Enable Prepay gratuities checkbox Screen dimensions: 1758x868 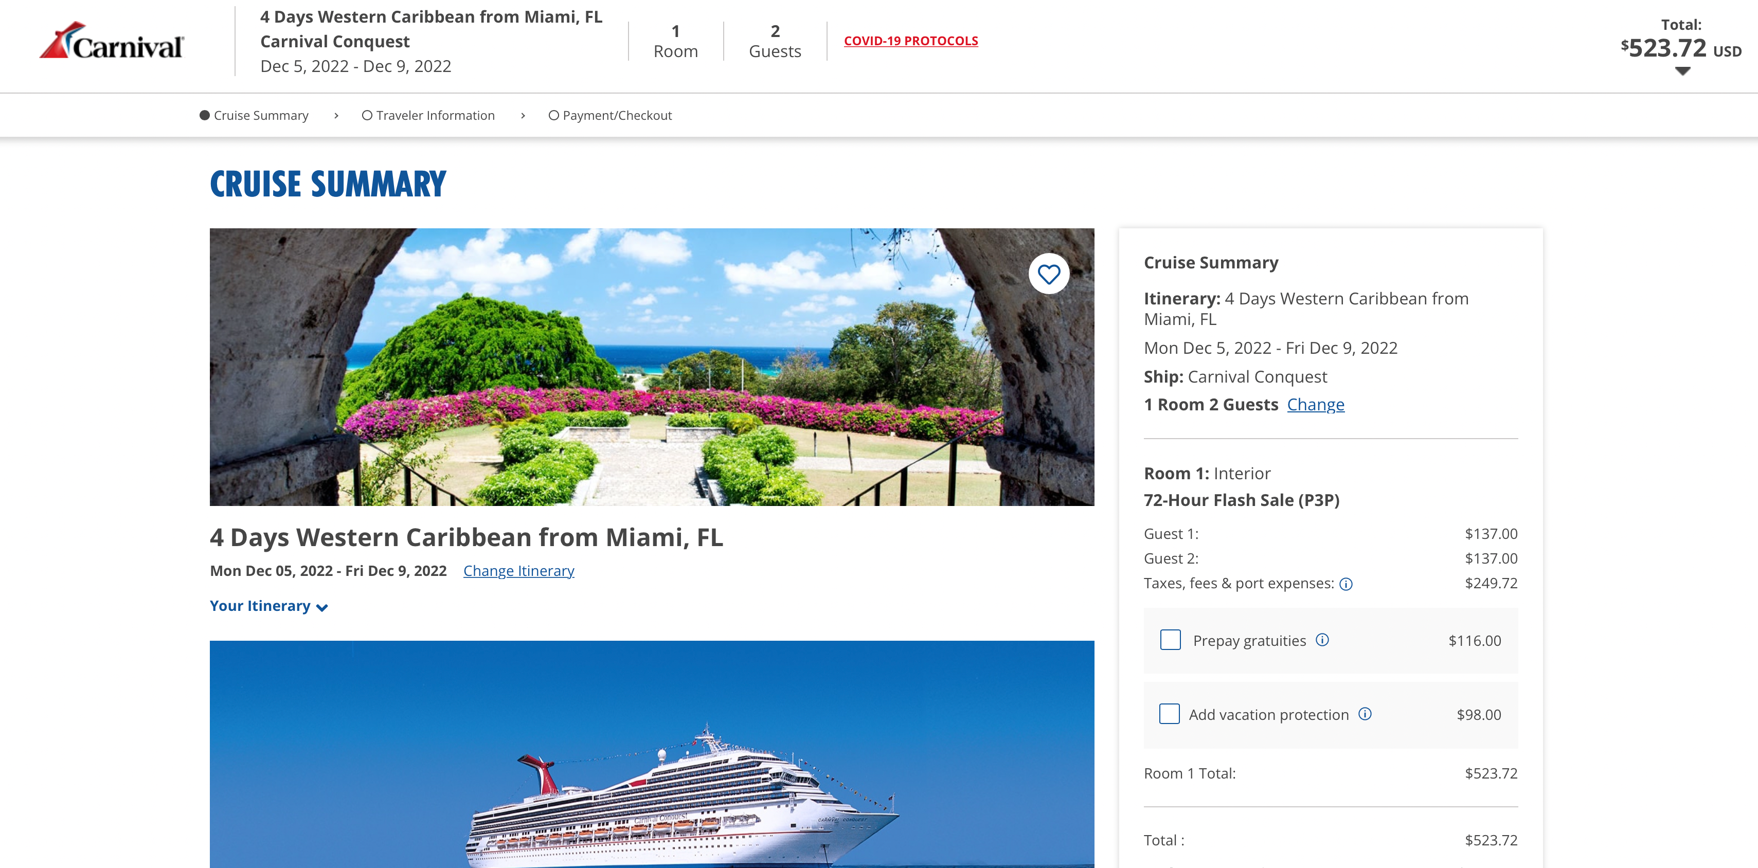1170,640
